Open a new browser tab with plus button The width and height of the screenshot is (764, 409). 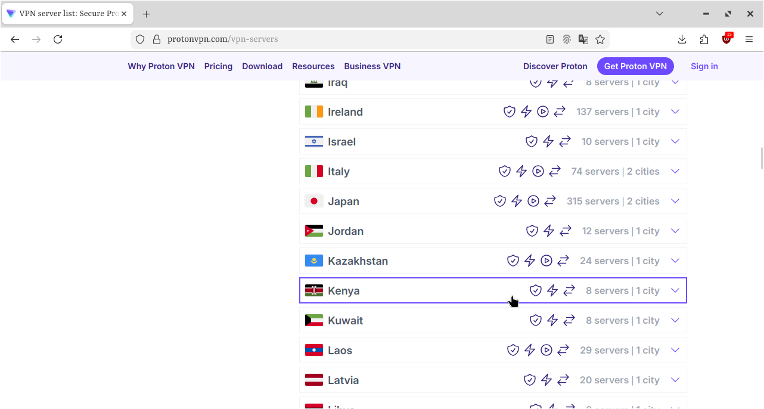click(146, 14)
